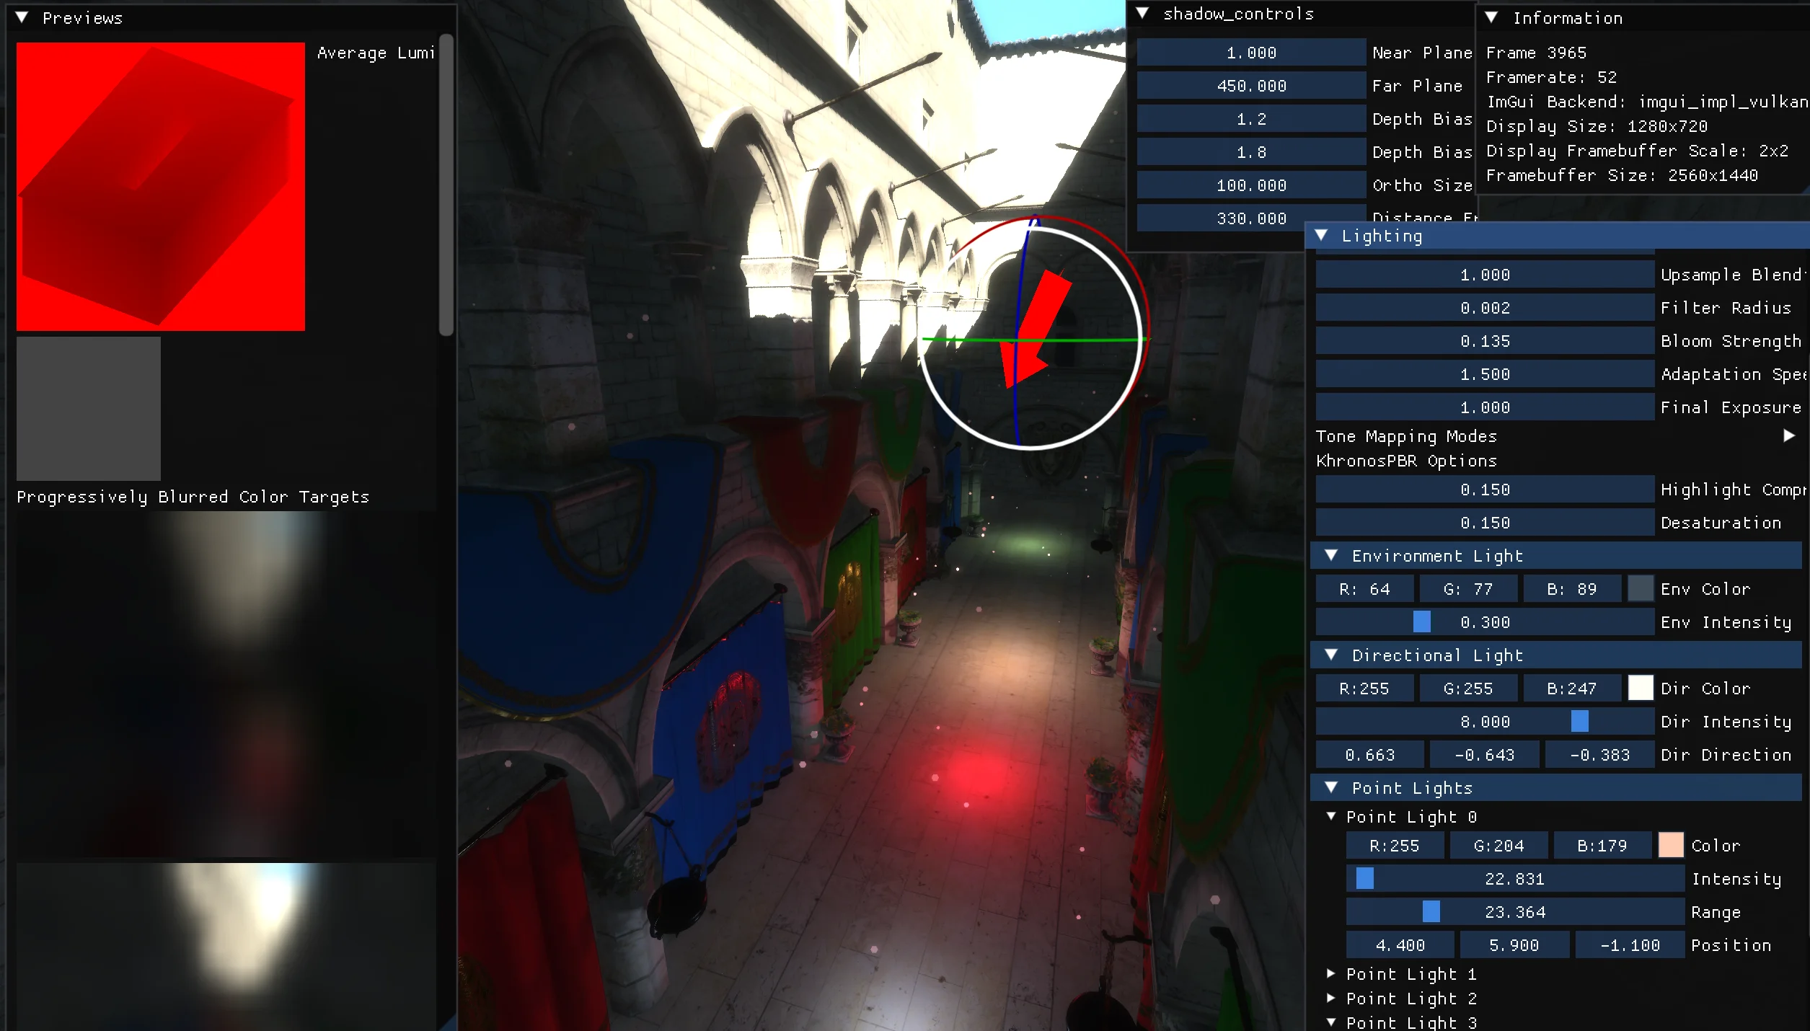Expand the Point Light 1 tree node
Screen dimensions: 1810x1031
pos(1331,973)
